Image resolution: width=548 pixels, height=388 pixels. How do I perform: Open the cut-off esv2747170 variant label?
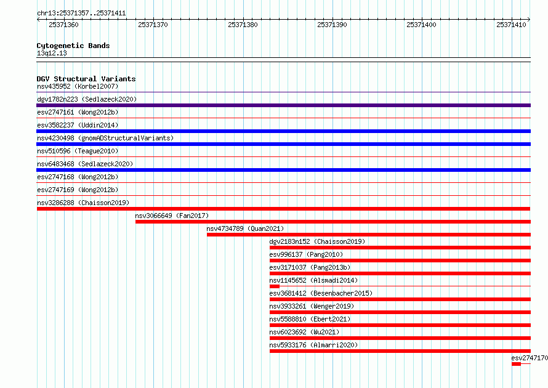click(x=530, y=358)
